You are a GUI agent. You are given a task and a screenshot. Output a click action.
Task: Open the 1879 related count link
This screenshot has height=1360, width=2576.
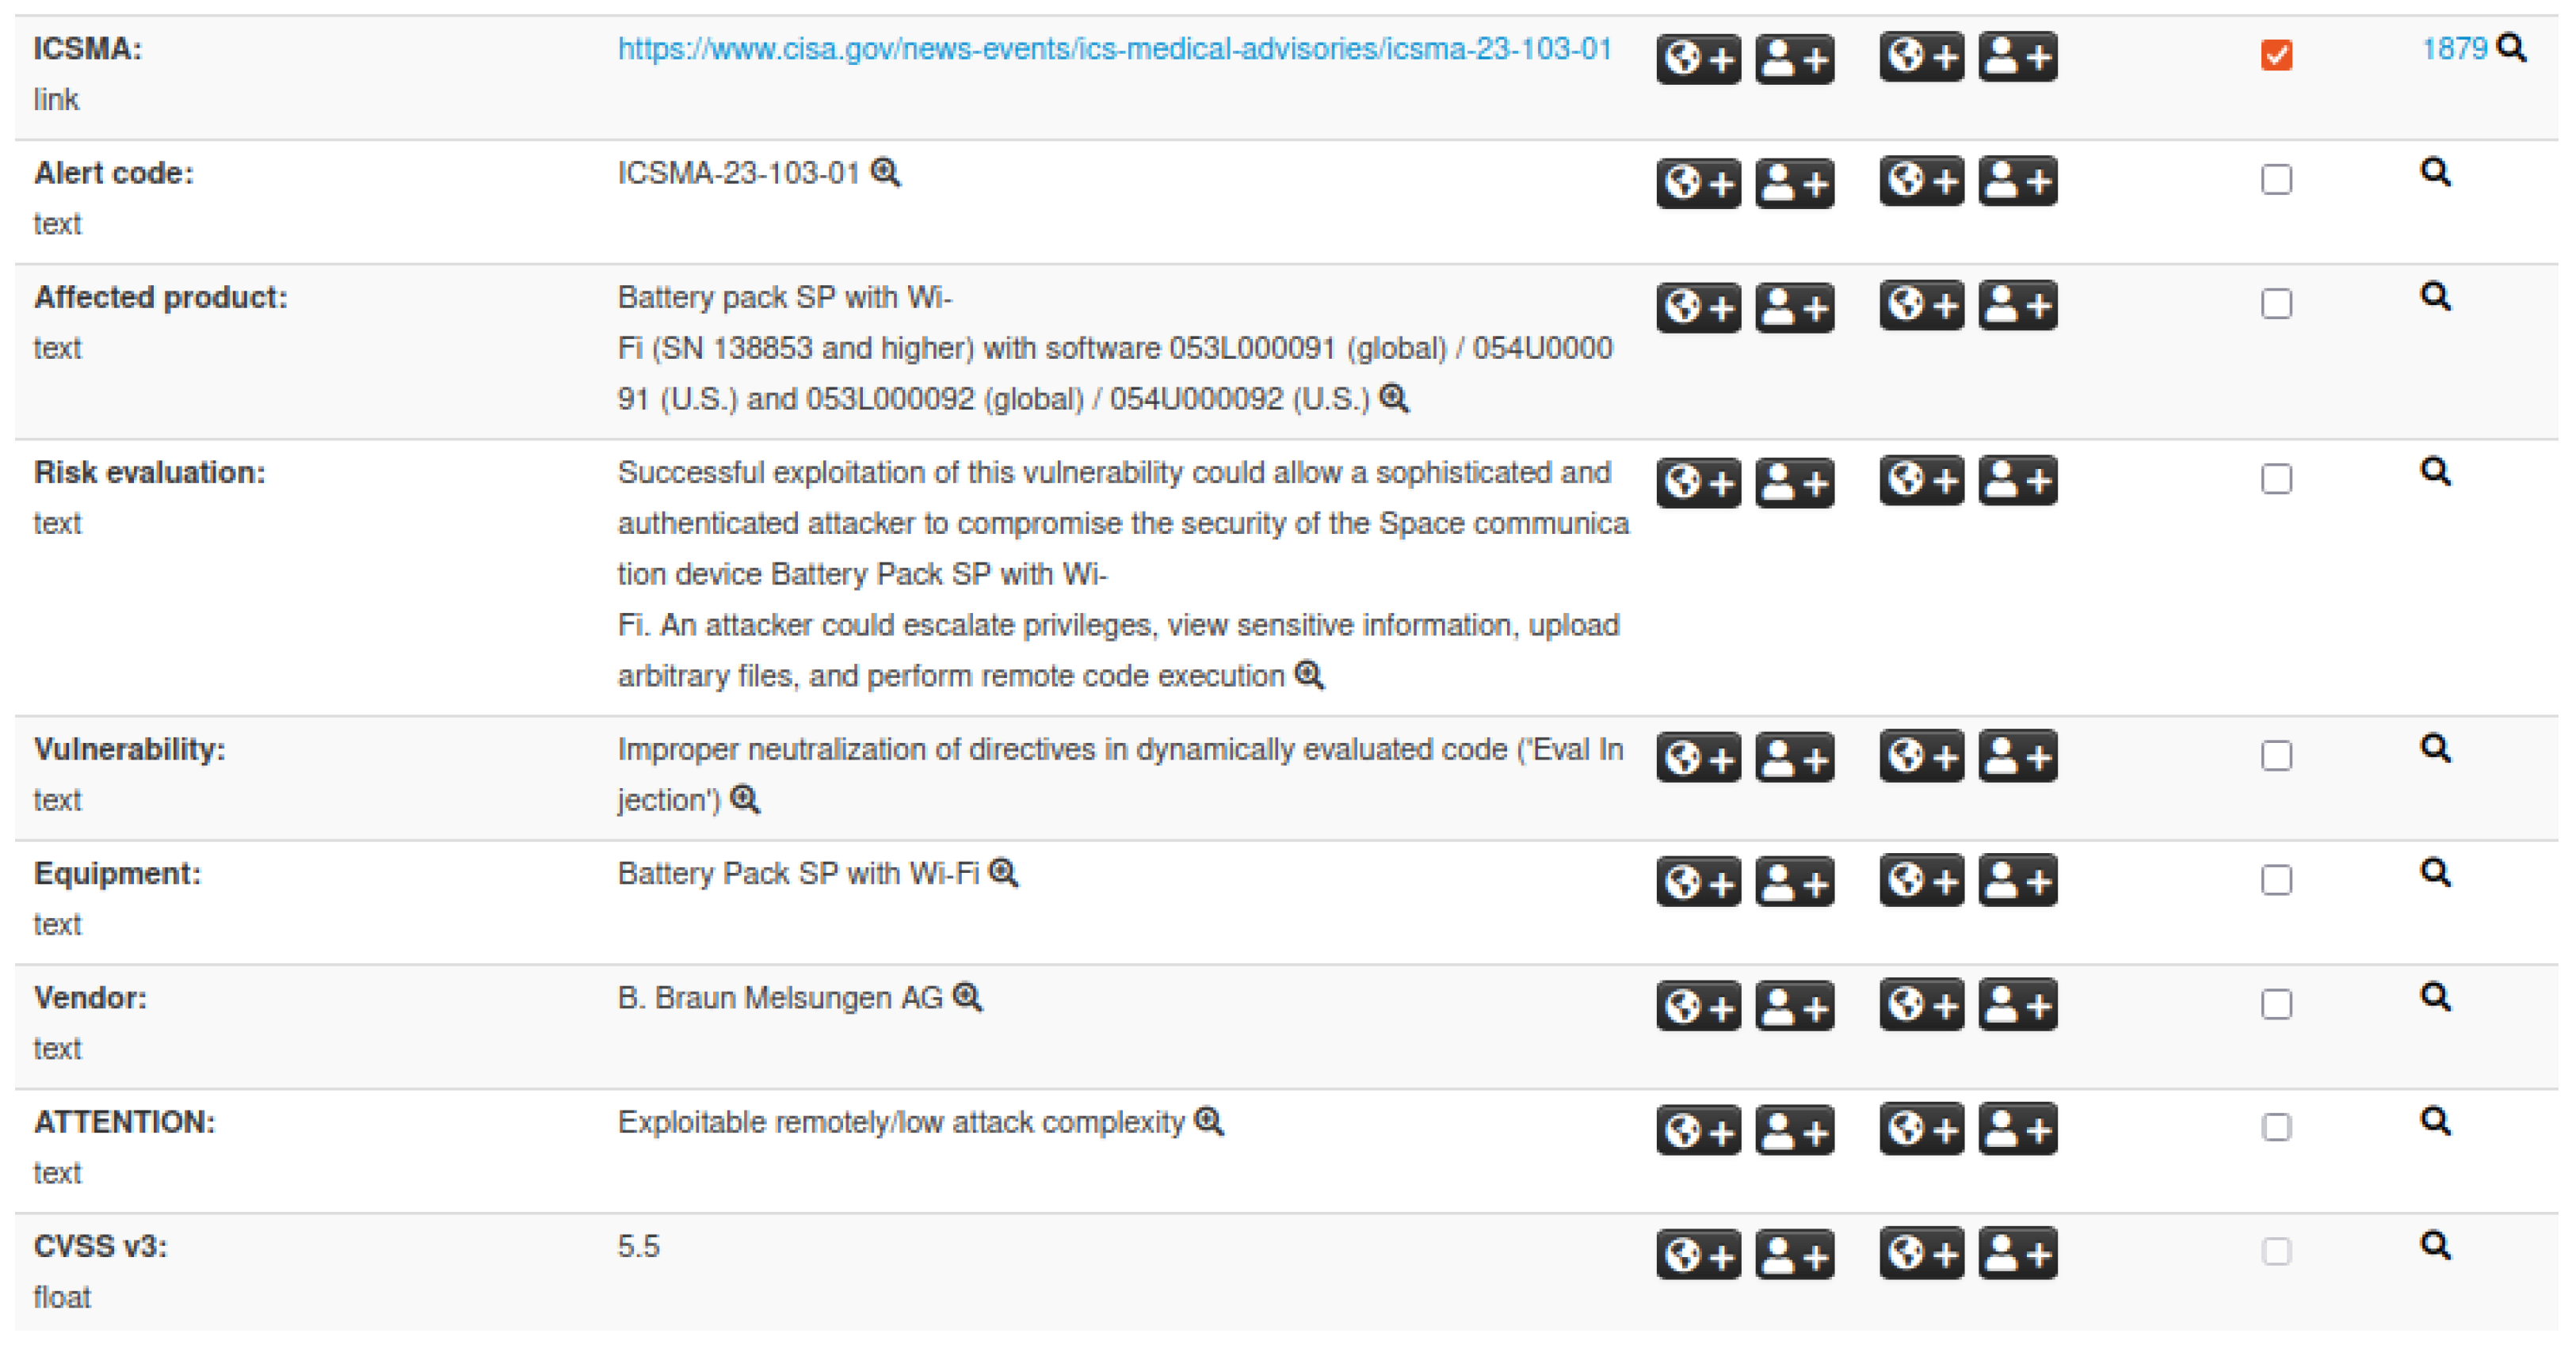[x=2454, y=49]
